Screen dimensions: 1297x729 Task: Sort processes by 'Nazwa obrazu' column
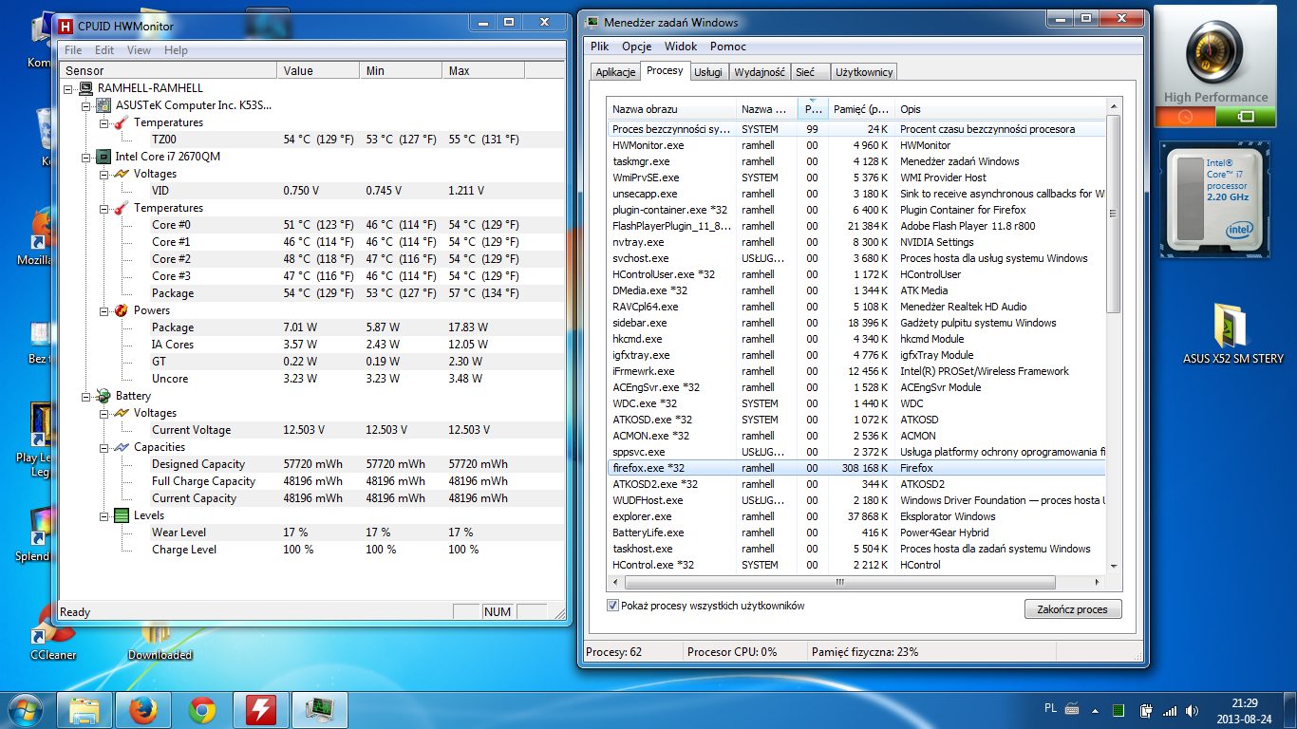coord(672,109)
